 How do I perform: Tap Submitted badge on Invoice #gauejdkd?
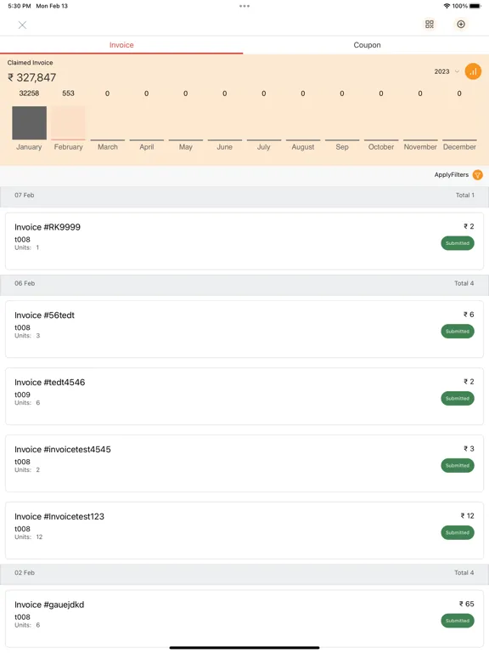[458, 621]
